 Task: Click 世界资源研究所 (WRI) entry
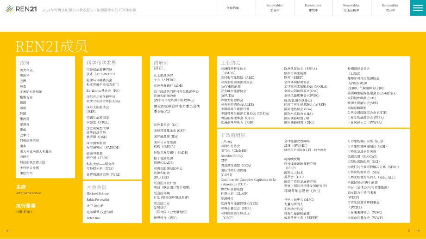104,174
